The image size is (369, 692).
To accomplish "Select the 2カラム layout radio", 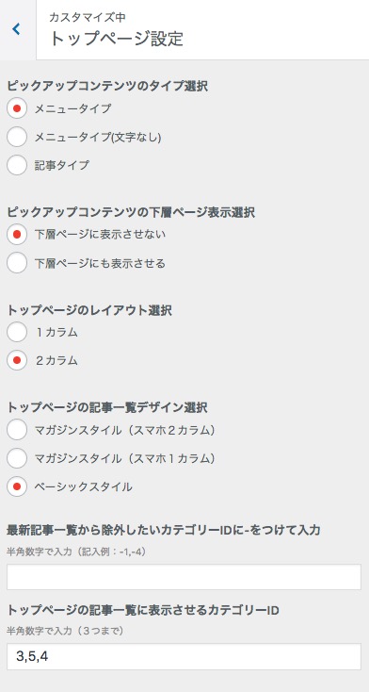I will [x=17, y=360].
